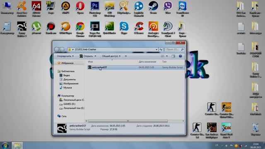Open Локальный том (E:) in the sidebar

[74, 108]
